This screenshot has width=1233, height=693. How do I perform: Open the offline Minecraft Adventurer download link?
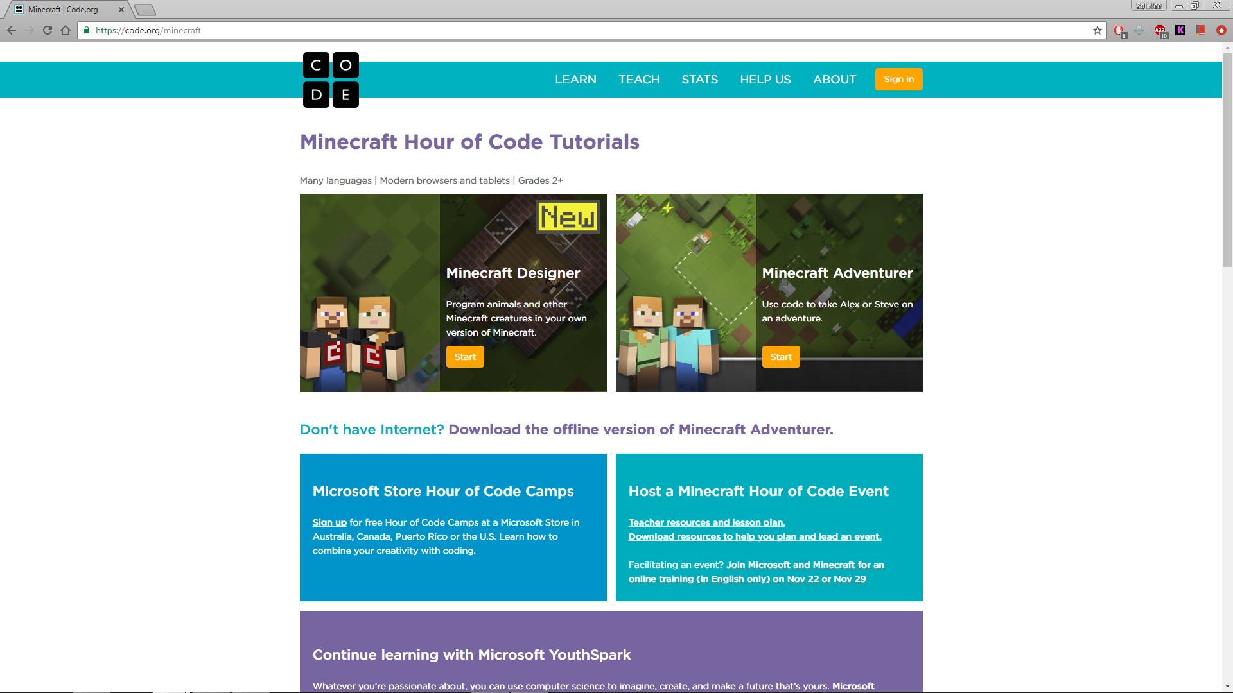[x=640, y=430]
